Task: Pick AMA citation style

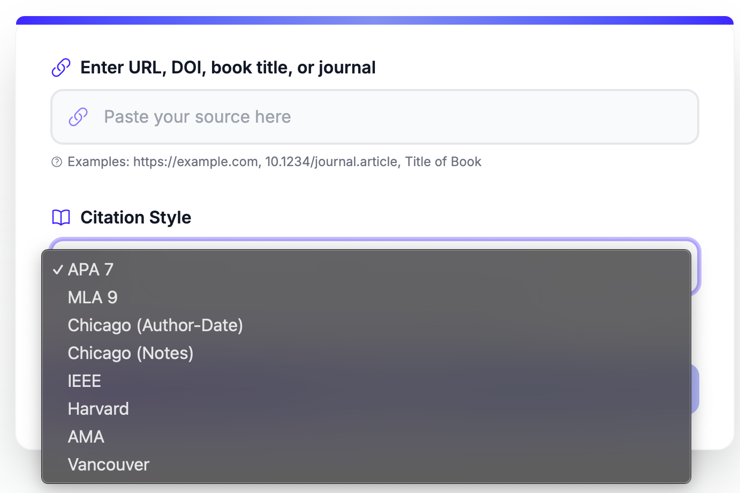Action: [366, 437]
